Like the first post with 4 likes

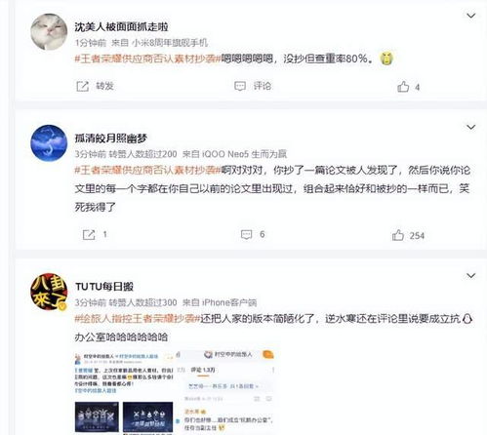[x=403, y=87]
